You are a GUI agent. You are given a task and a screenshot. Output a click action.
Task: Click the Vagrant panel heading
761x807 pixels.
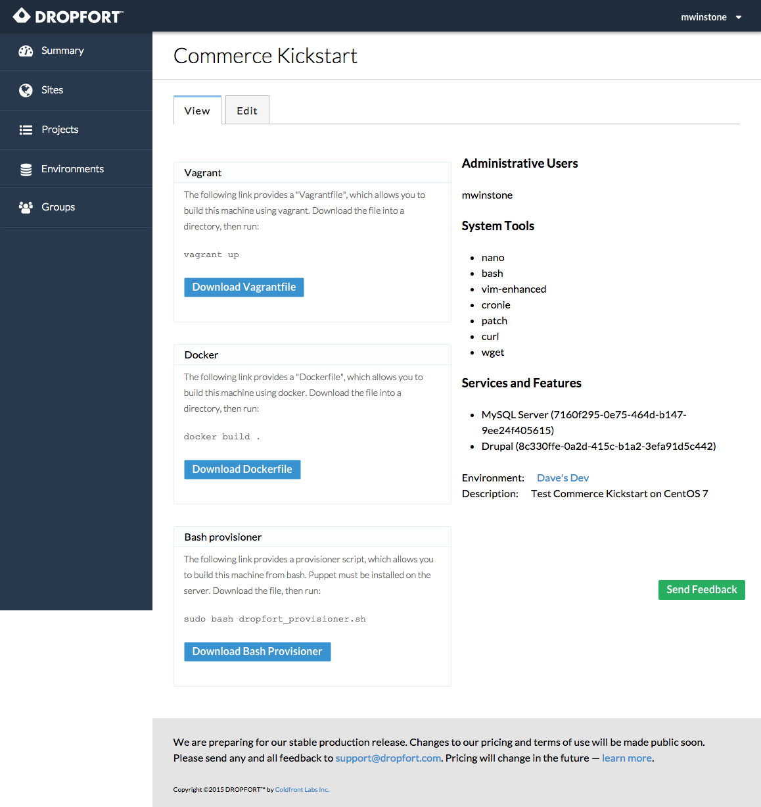[x=203, y=173]
